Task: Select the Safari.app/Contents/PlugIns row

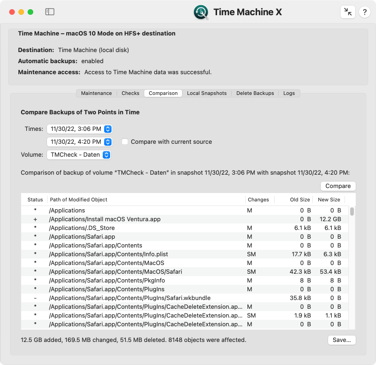Action: pos(185,289)
